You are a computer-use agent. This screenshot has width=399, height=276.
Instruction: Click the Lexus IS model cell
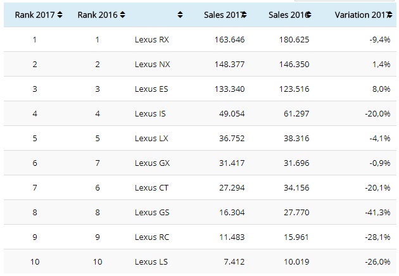151,113
